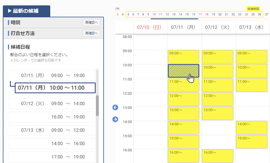This screenshot has height=163, width=270.
Task: Click the candidate list scrollbar thumb
Action: click(x=97, y=105)
